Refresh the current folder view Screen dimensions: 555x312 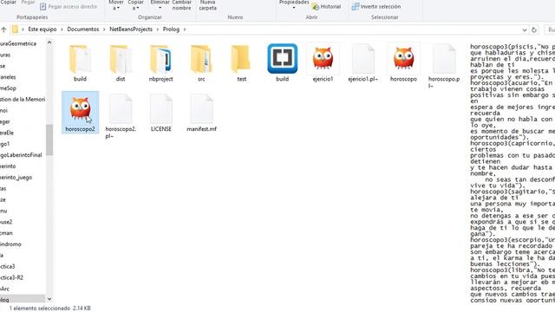pyautogui.click(x=534, y=29)
